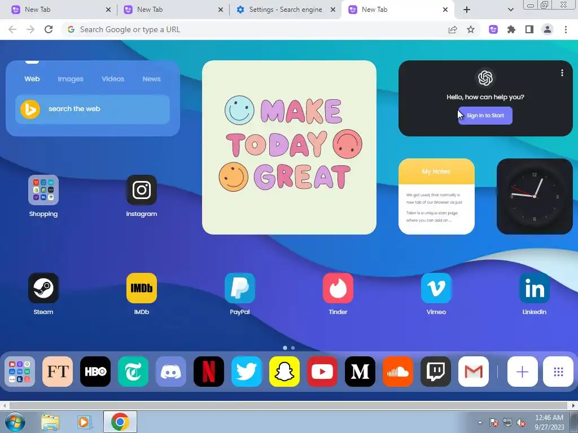Click the Make Today Great image widget
578x433 pixels.
pos(290,147)
